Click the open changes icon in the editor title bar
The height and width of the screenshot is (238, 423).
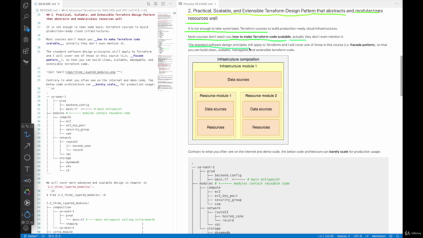click(x=148, y=4)
